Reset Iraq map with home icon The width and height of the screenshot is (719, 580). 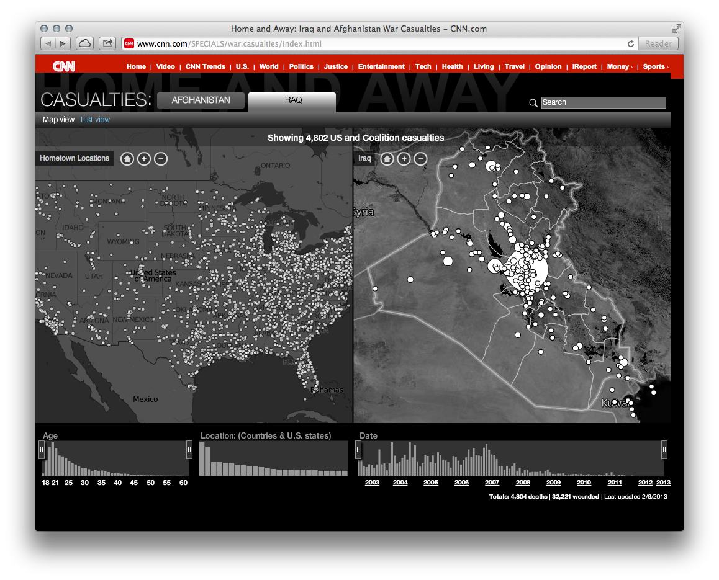[387, 159]
